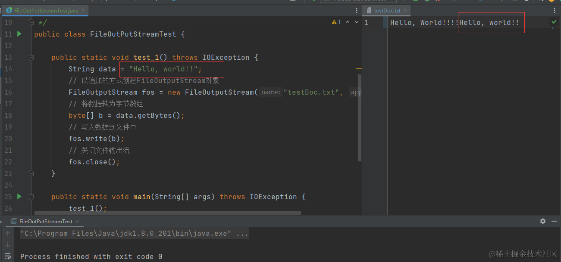Close the testDoc.txt tab

pos(406,10)
